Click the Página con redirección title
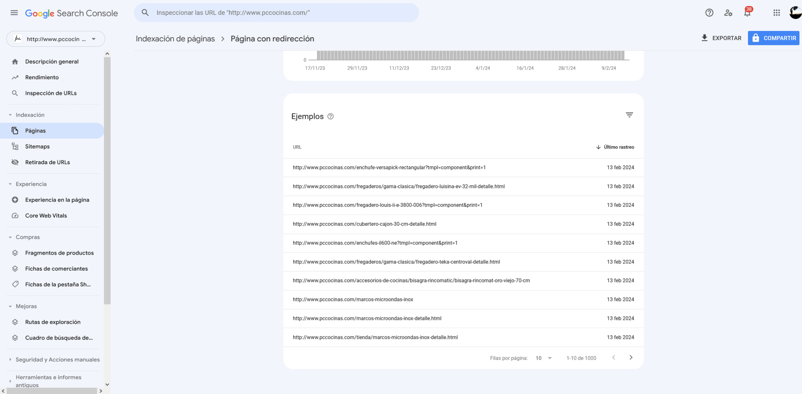 coord(272,39)
